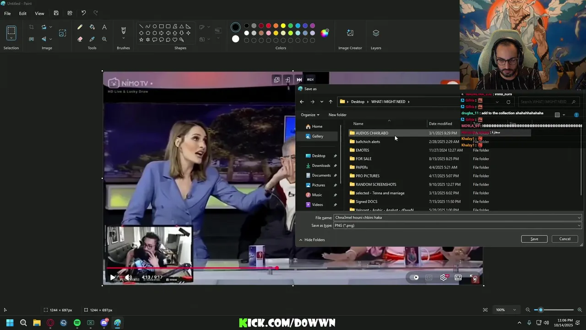Viewport: 586px width, 330px height.
Task: Go back in Save as dialog
Action: pos(302,102)
